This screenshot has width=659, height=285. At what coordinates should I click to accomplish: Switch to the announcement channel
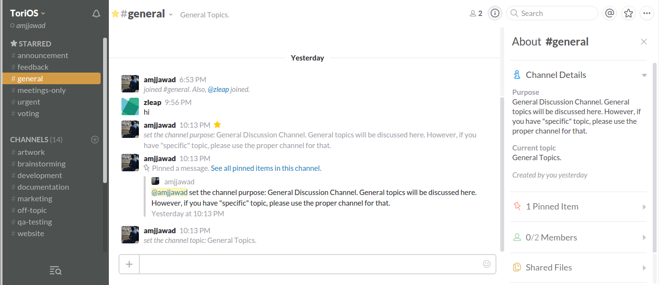(43, 56)
